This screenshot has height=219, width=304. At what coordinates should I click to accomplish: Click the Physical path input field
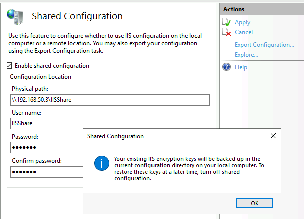pyautogui.click(x=110, y=100)
